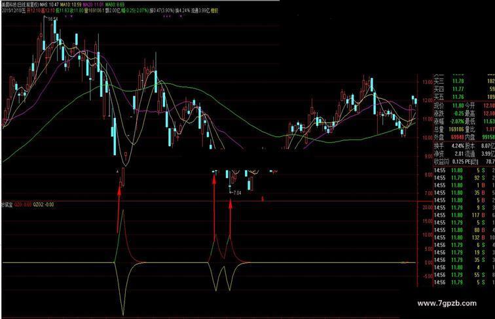Image resolution: width=495 pixels, height=319 pixels.
Task: Click the 最低 label in quote panel
Action: pyautogui.click(x=469, y=121)
